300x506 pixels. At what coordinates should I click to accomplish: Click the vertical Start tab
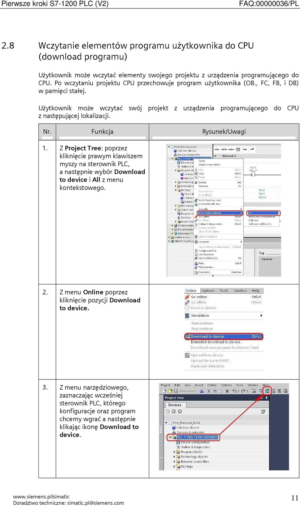[161, 429]
